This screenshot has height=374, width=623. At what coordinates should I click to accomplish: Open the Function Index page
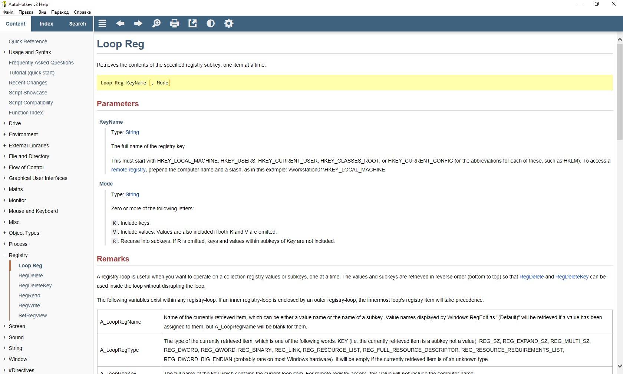coord(26,113)
